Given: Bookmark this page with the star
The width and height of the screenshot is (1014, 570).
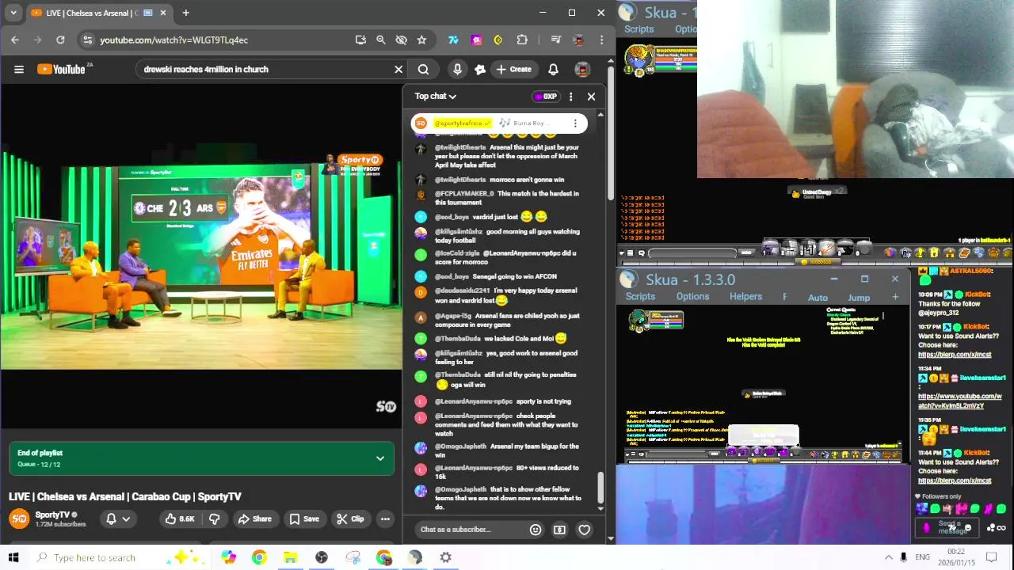Looking at the screenshot, I should point(421,40).
